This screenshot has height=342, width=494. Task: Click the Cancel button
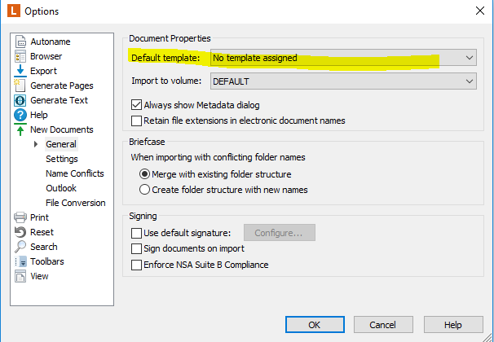pyautogui.click(x=383, y=324)
